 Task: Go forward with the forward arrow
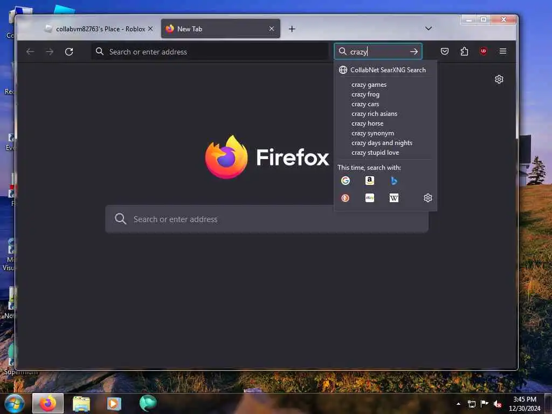pos(50,52)
